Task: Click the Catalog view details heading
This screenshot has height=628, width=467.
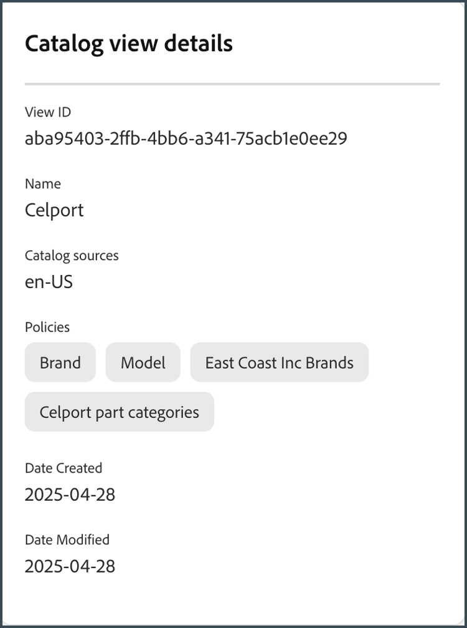Action: 128,43
